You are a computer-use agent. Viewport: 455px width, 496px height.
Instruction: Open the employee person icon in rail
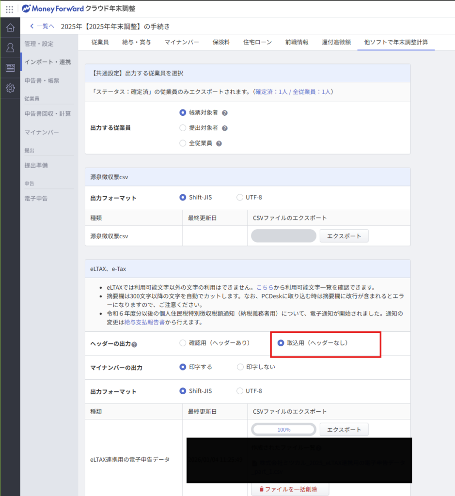(10, 47)
